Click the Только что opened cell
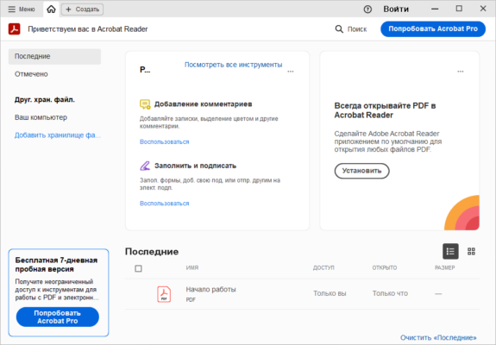Viewport: 496px width, 345px height. (x=390, y=293)
